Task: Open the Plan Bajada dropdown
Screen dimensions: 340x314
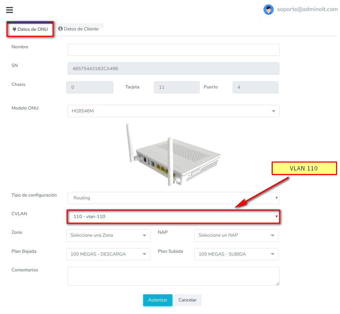Action: click(108, 254)
